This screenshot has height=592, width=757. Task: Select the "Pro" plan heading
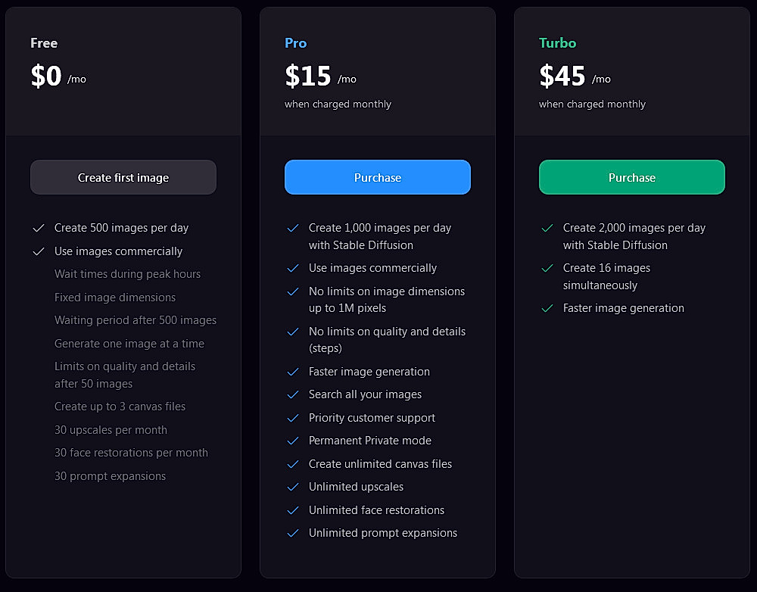point(295,43)
